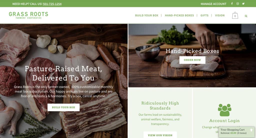
Task: Open the Twitter social icon
Action: (243, 3)
